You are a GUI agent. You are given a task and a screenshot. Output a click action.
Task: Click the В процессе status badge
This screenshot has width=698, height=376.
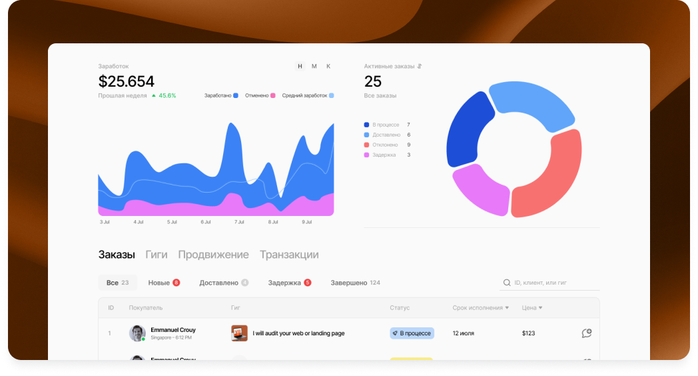[x=412, y=333]
